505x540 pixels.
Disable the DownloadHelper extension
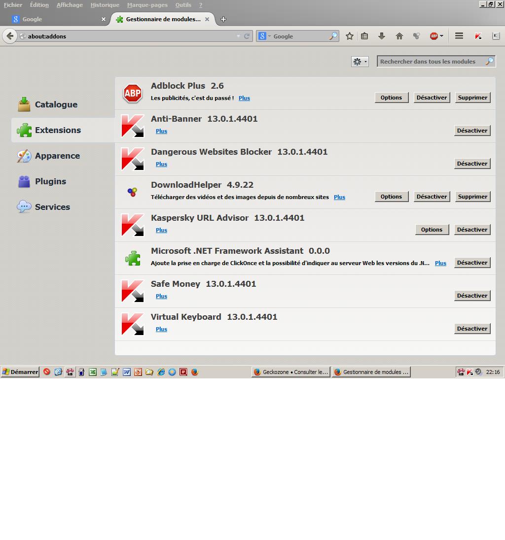pos(432,197)
